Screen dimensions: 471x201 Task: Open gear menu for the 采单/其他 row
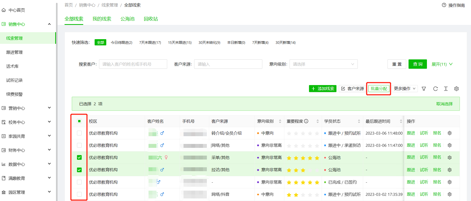coord(450,157)
